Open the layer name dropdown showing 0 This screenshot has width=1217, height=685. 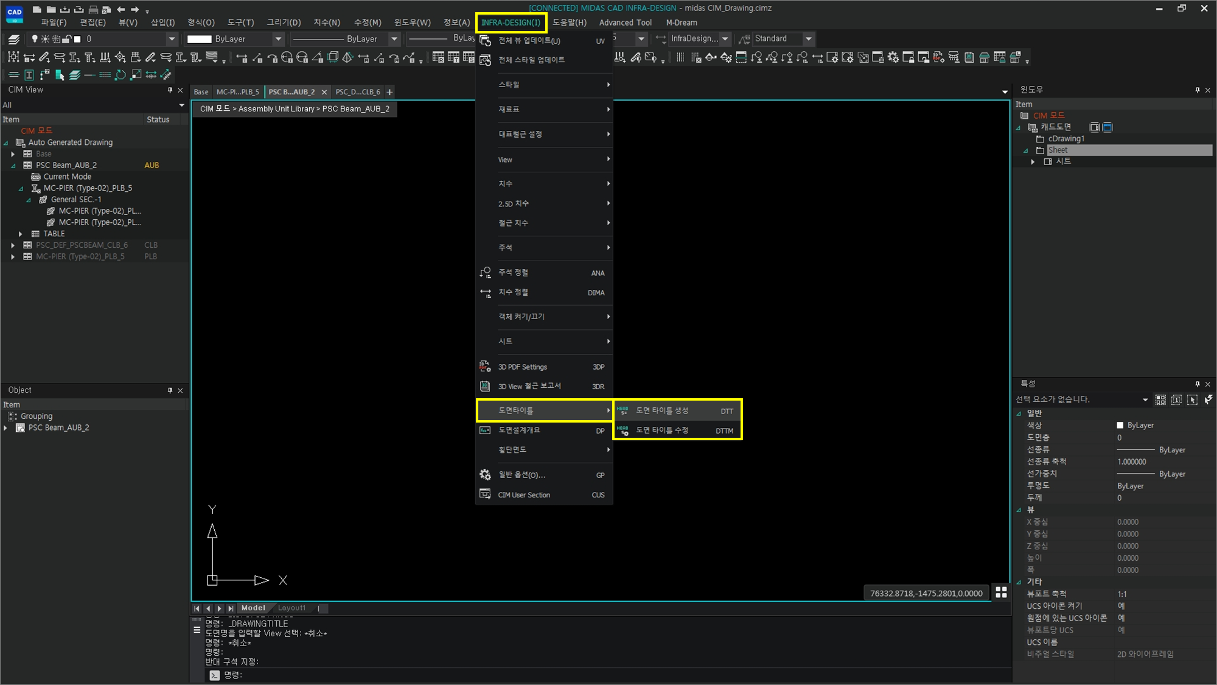click(172, 39)
